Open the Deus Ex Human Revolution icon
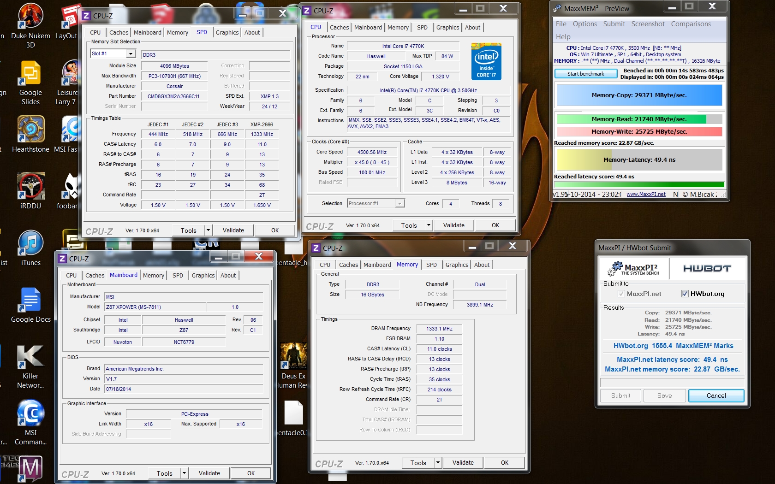 click(x=293, y=366)
